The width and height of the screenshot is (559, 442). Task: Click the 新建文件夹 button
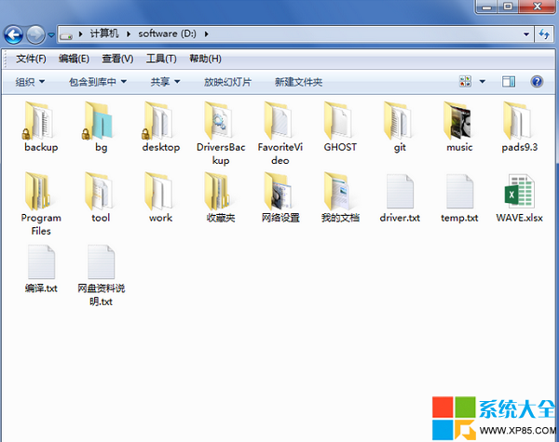pos(298,82)
